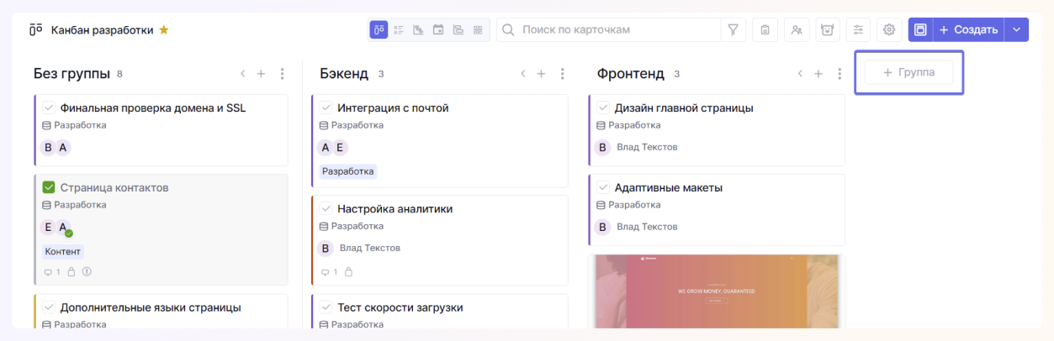Open the Фронтенд column three-dot menu
The width and height of the screenshot is (1054, 341).
(x=839, y=74)
